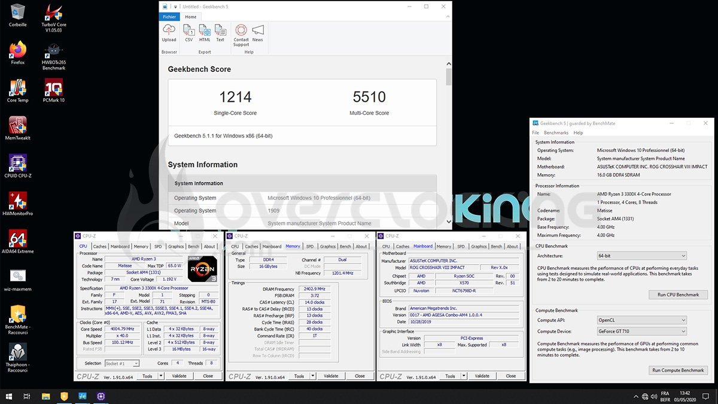Switch to Caches tab in CPU-Z CPU window
This screenshot has height=404, width=718.
click(100, 247)
